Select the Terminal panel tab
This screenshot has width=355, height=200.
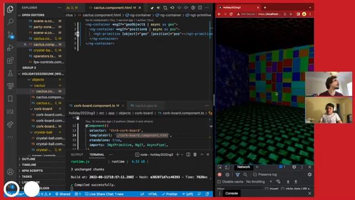(x=97, y=154)
